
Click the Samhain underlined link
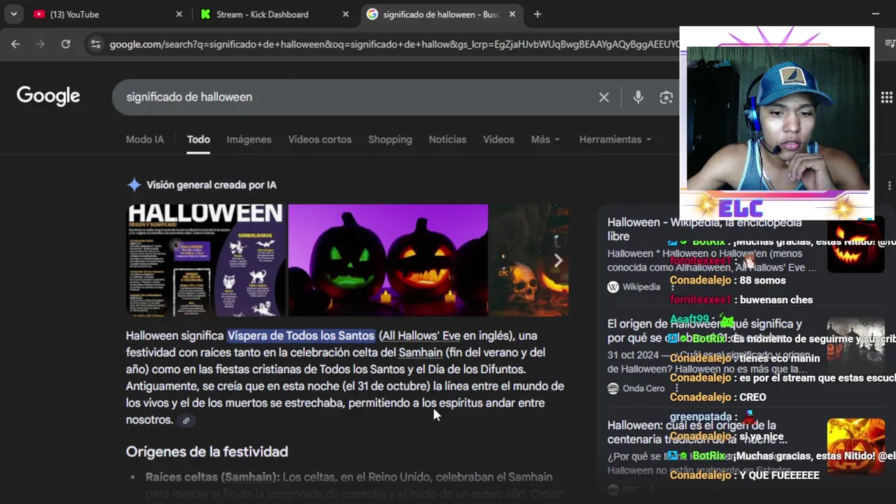coord(421,353)
